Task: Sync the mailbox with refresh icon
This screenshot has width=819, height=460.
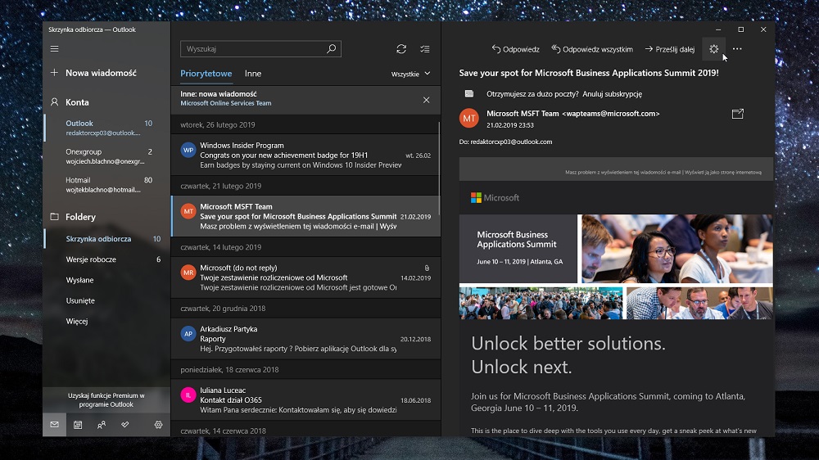Action: pos(401,48)
